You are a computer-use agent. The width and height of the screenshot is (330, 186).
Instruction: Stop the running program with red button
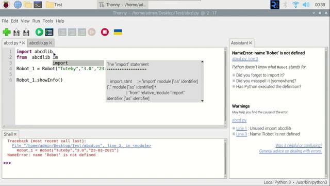tap(105, 32)
